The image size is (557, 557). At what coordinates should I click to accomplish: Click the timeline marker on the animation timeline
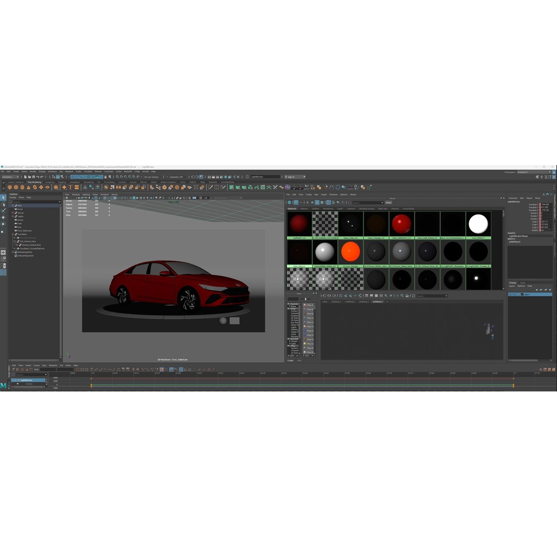(x=91, y=384)
